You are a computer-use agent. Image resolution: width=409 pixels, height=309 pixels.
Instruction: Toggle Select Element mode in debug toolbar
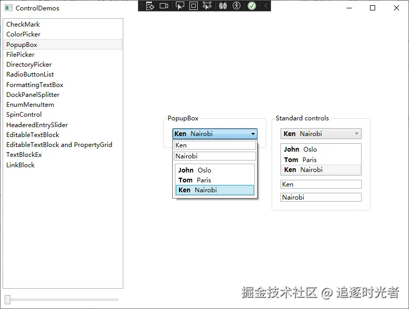click(x=180, y=6)
